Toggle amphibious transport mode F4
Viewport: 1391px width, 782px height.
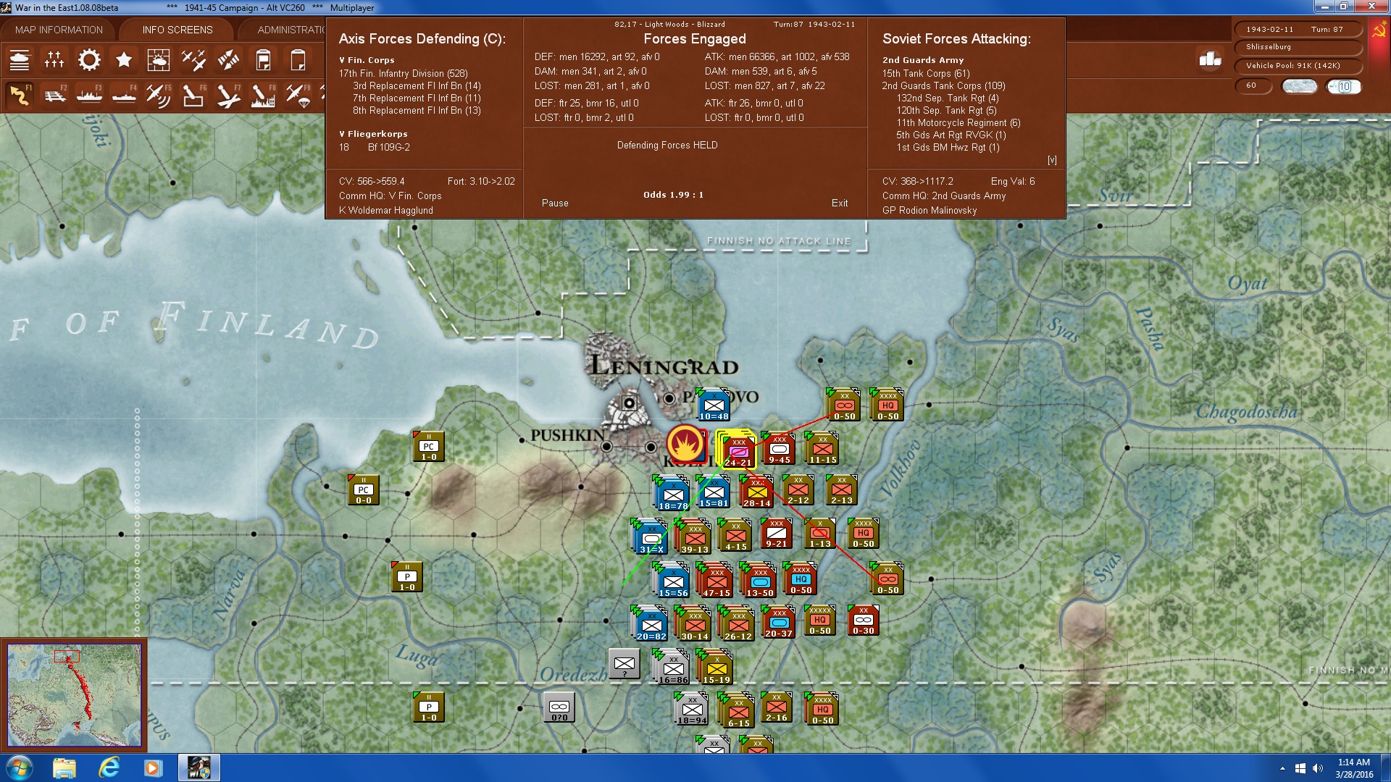click(x=124, y=95)
